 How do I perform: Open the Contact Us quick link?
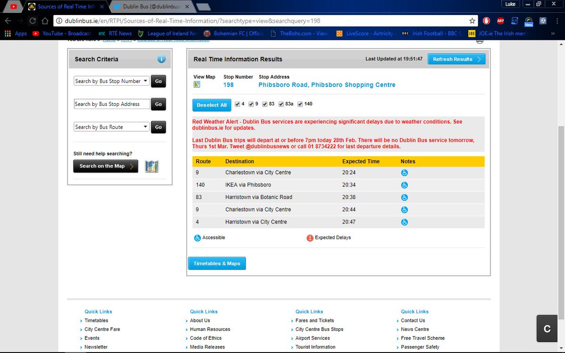[x=413, y=321]
